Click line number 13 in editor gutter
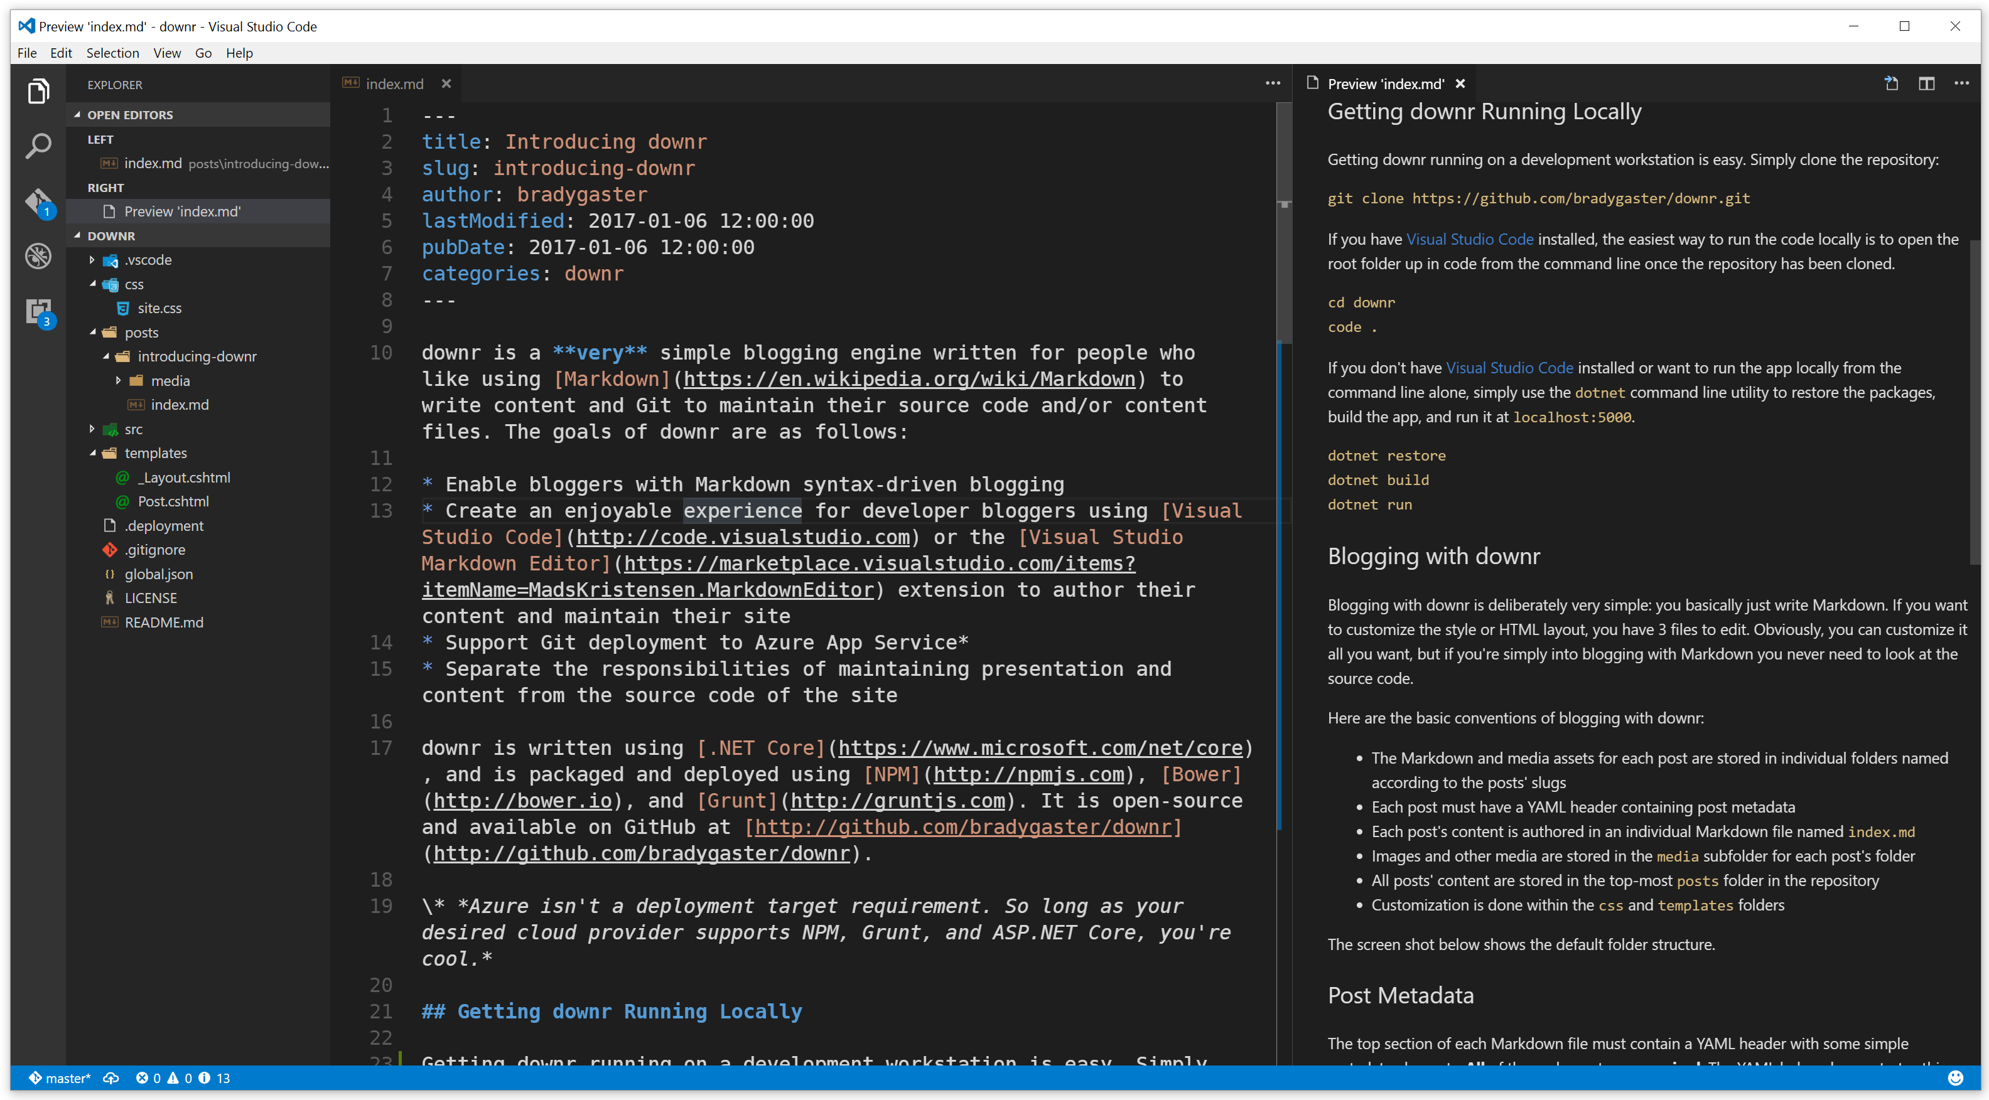The image size is (1989, 1100). tap(382, 511)
